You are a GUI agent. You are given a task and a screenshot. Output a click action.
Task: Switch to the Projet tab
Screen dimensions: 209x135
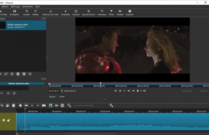click(x=62, y=96)
